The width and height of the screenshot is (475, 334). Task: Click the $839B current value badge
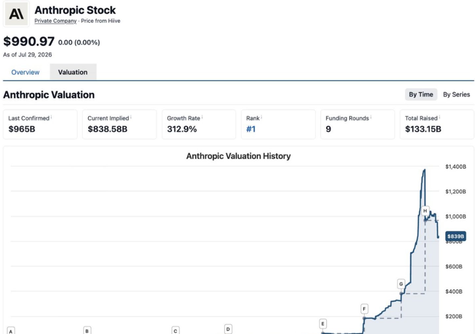[x=456, y=236]
